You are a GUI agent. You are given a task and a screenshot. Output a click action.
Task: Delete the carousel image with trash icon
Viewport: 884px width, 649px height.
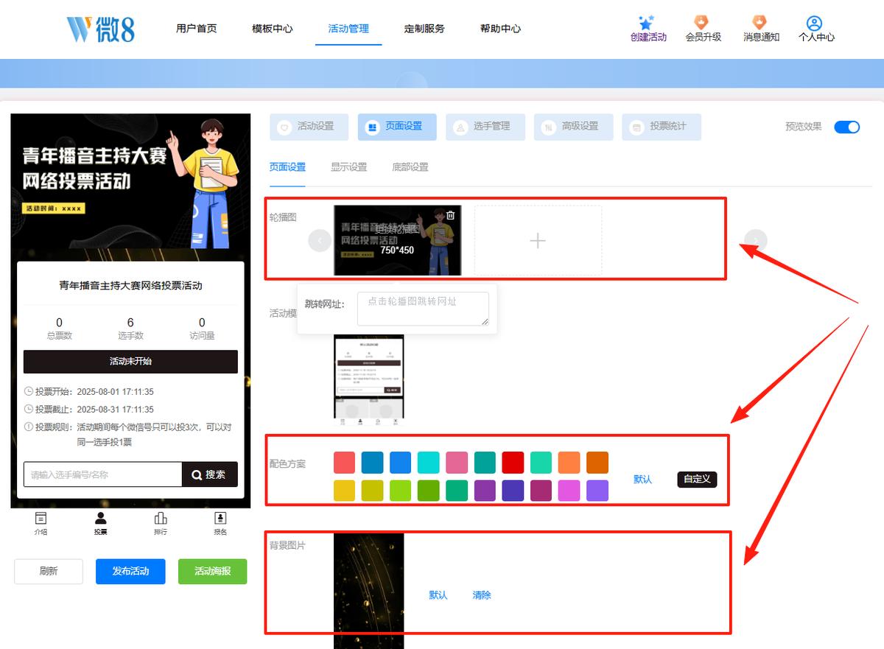(x=450, y=216)
